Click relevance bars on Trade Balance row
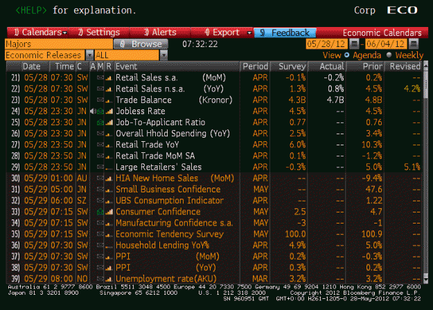 point(109,100)
